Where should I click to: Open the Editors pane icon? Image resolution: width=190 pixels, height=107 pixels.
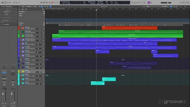(18, 3)
